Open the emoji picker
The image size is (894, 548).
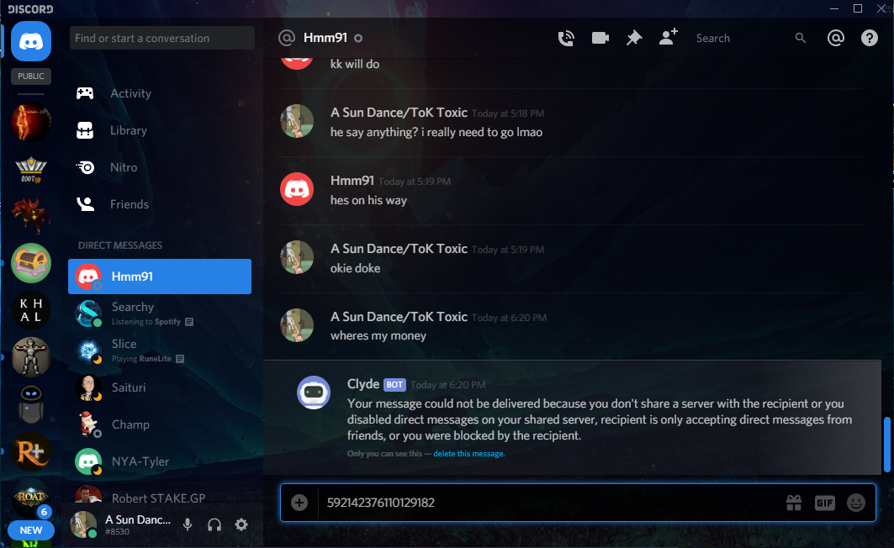856,503
